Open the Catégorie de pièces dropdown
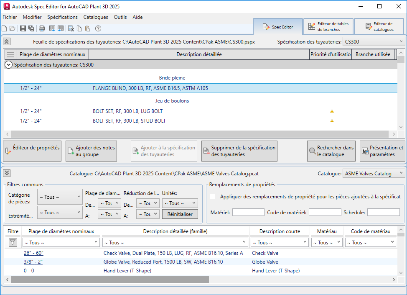This screenshot has width=407, height=295. [60, 197]
